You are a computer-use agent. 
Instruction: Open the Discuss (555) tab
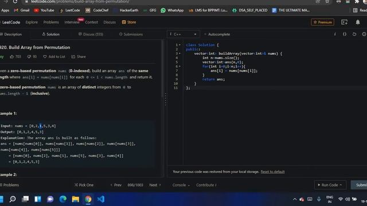[x=91, y=34]
